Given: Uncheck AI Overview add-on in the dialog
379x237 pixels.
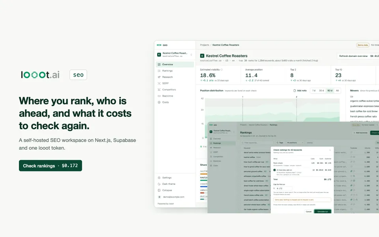Looking at the screenshot, I should pos(274,170).
